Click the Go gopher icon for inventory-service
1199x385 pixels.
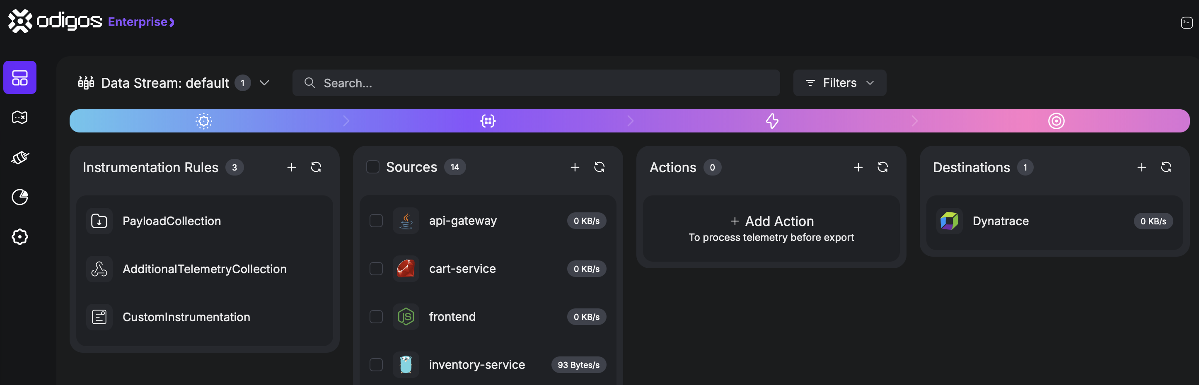(x=406, y=365)
